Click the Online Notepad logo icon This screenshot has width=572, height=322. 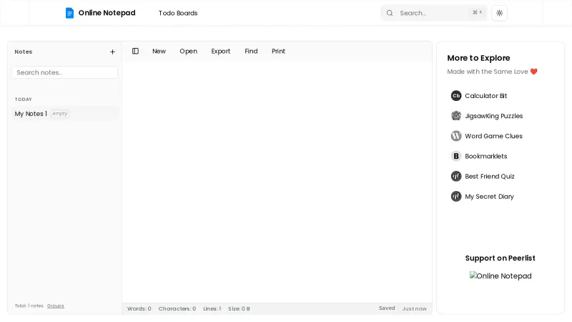coord(69,13)
